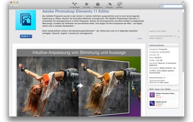The width and height of the screenshot is (193, 122).
Task: Open the dropdown arrow beside 69,99 € price
Action: pyautogui.click(x=31, y=36)
